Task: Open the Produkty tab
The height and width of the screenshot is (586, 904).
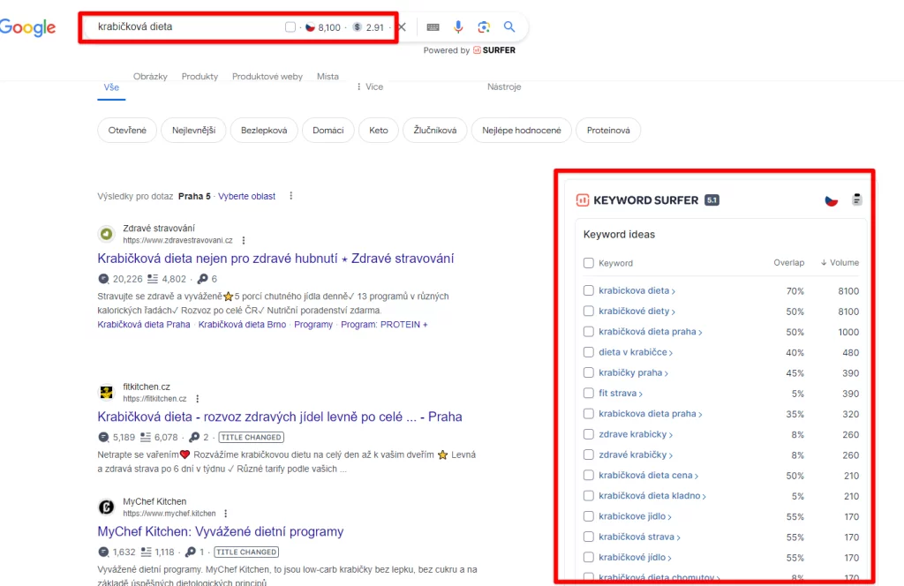Action: [200, 76]
